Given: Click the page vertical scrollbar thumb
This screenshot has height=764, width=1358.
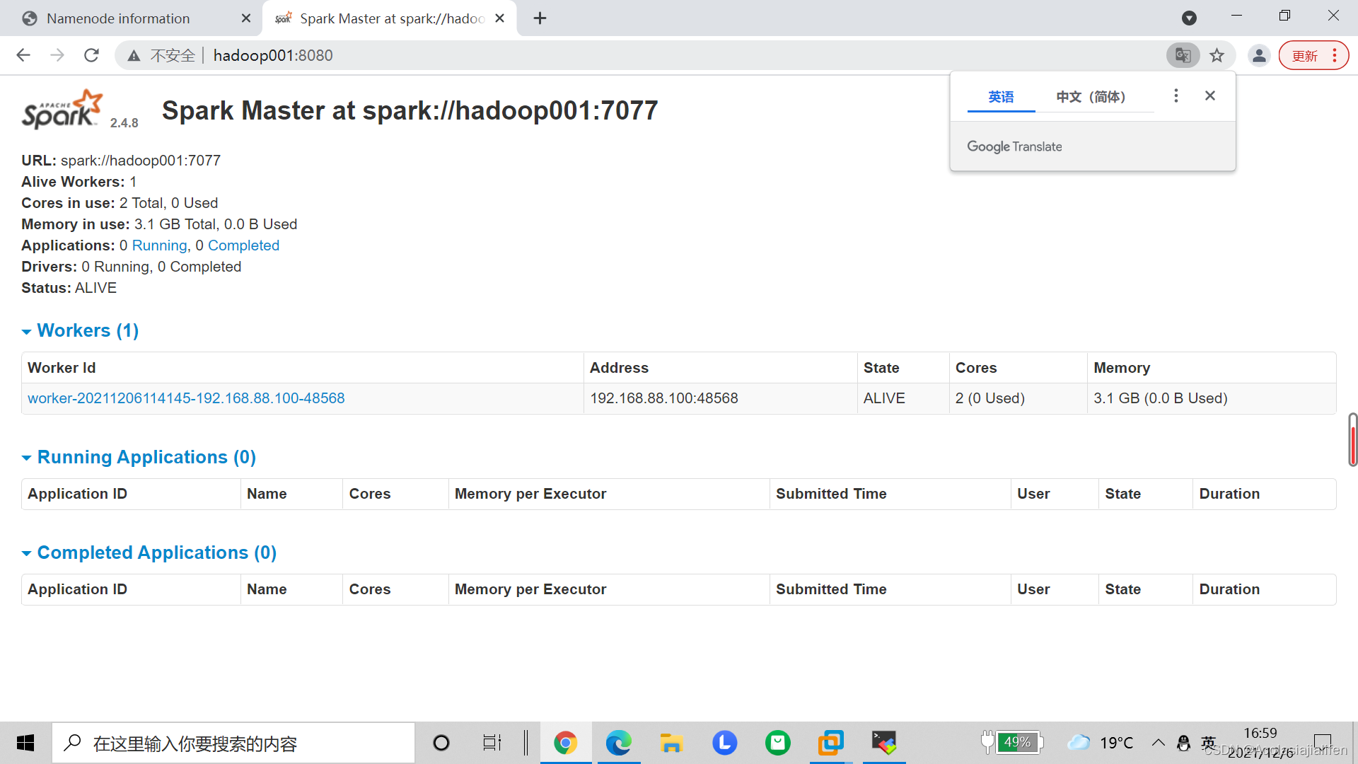Looking at the screenshot, I should 1352,439.
